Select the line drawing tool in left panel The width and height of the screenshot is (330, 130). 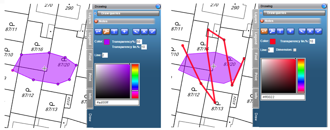coord(98,32)
